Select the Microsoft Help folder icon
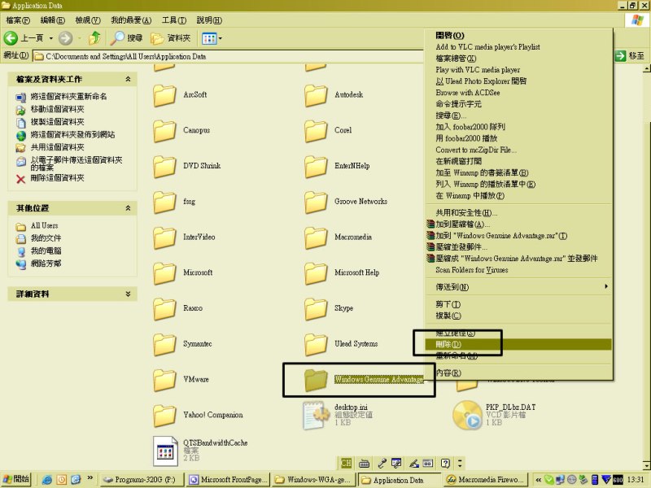 316,273
